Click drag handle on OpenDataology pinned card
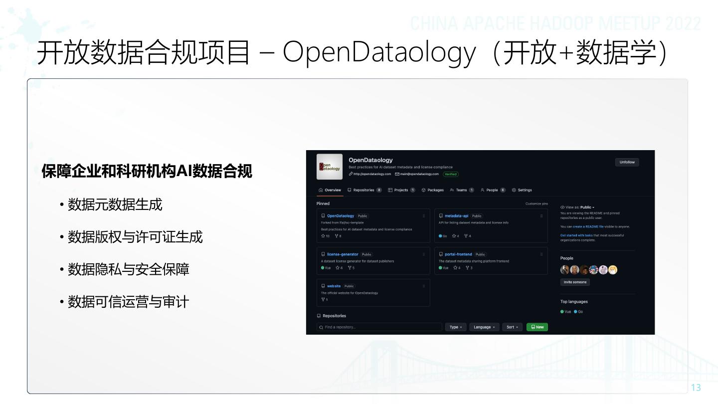 pyautogui.click(x=424, y=216)
